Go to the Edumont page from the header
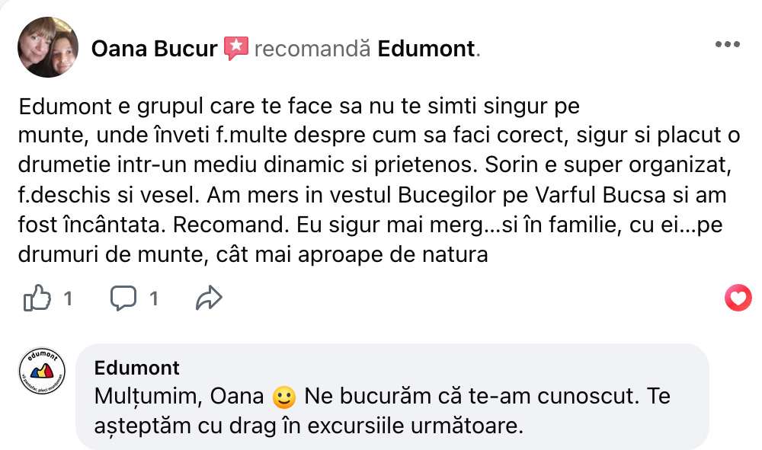The height and width of the screenshot is (450, 762). pyautogui.click(x=426, y=49)
